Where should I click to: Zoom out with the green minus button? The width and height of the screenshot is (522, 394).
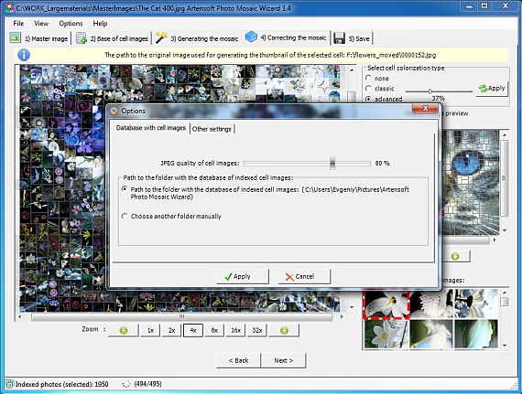[124, 330]
